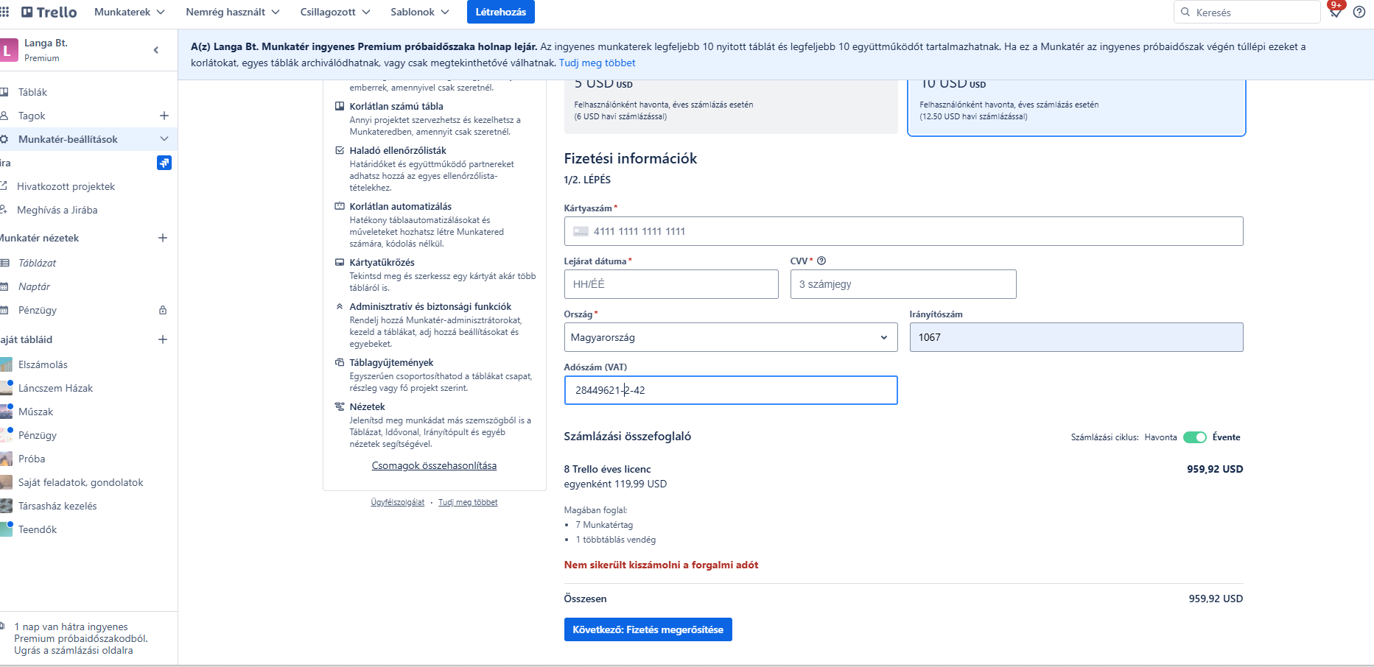Open the Társasház kezelés board

pyautogui.click(x=57, y=506)
